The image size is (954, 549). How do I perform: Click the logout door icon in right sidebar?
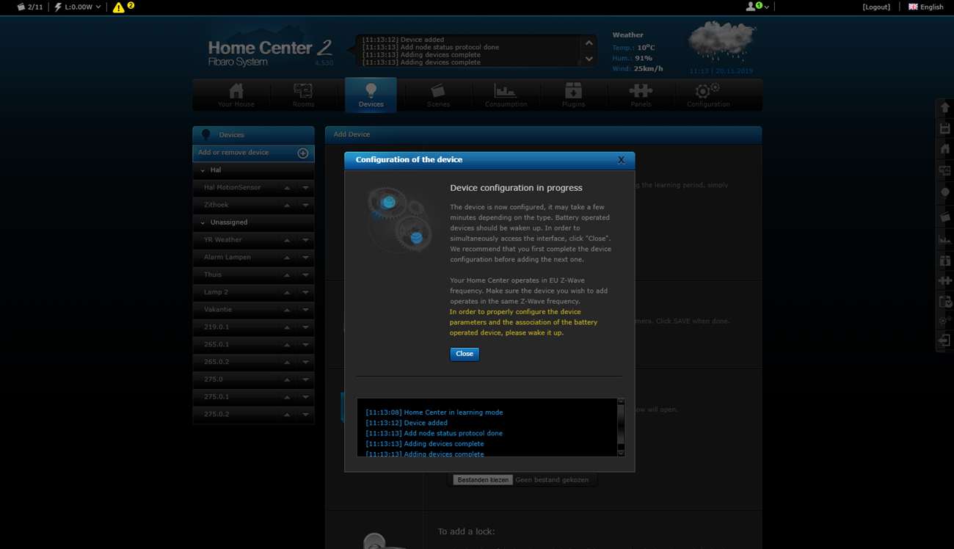tap(944, 341)
